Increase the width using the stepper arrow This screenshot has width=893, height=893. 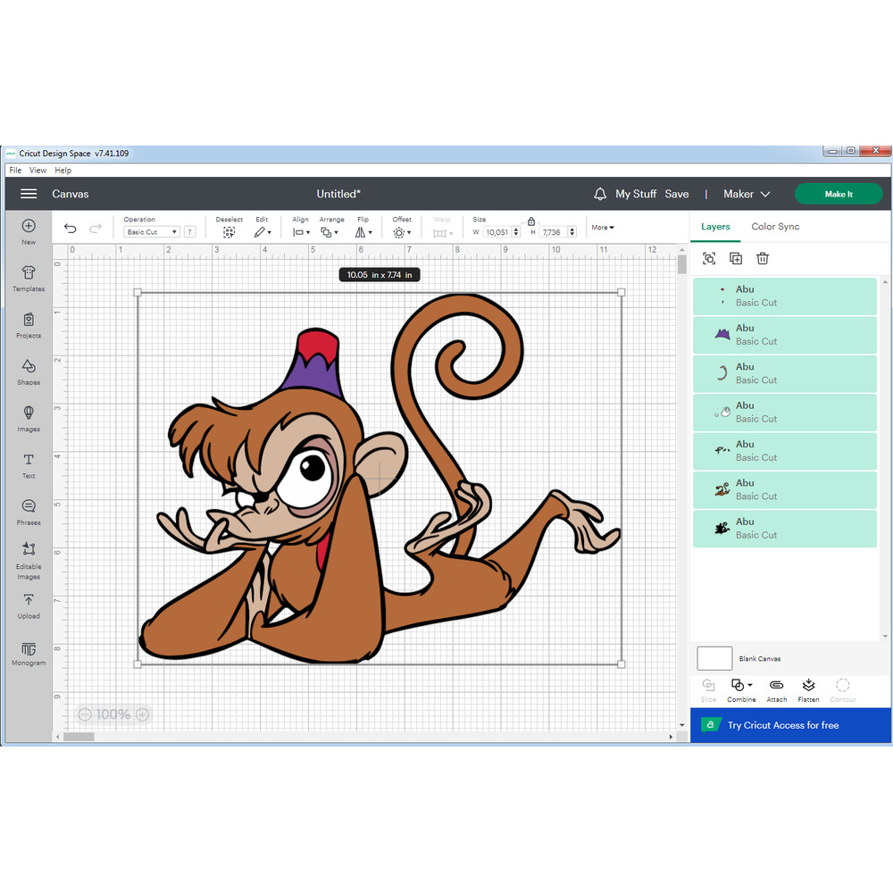click(x=518, y=229)
